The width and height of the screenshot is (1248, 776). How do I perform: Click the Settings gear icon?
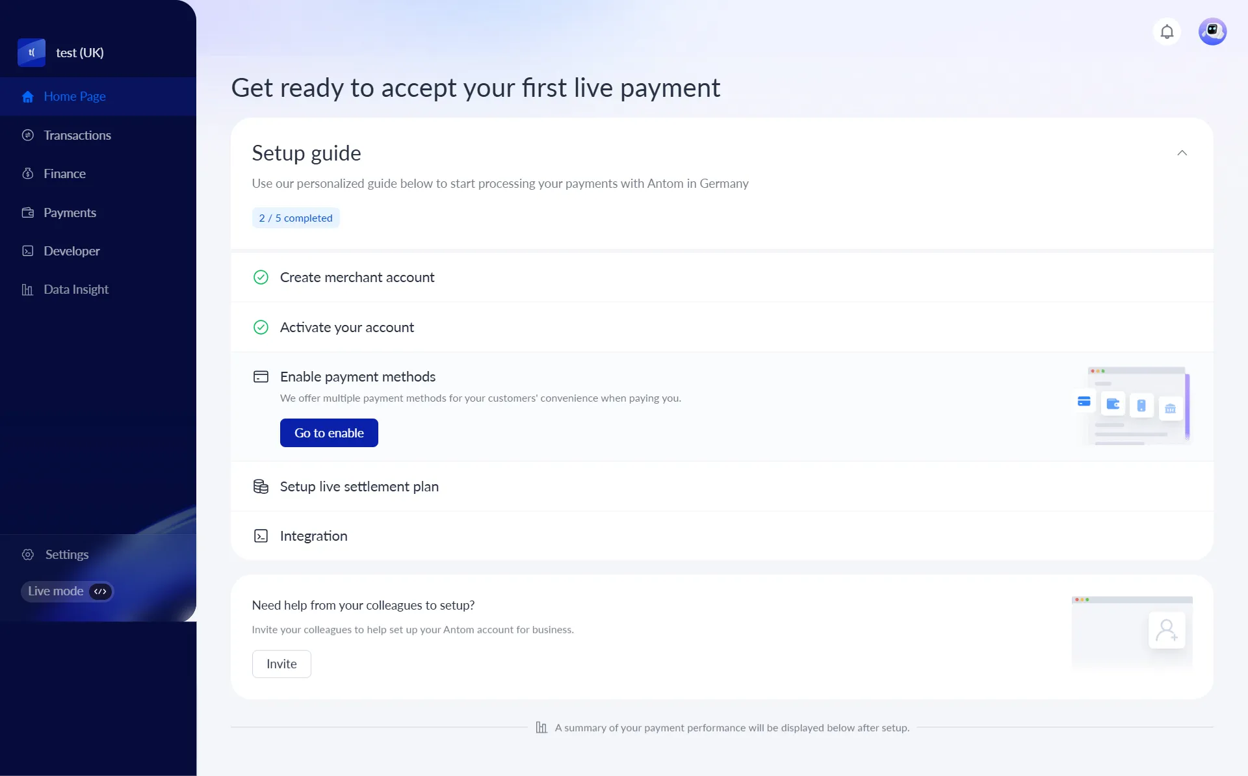(28, 554)
